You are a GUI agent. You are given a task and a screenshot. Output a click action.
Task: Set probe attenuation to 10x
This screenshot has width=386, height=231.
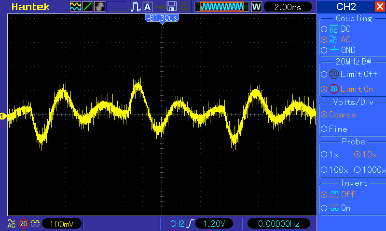tap(365, 154)
